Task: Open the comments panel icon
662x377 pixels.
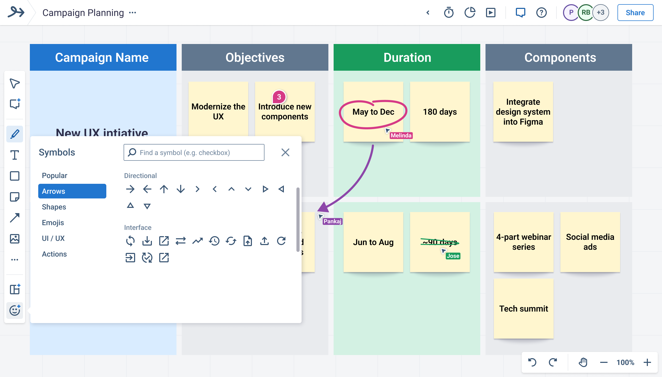Action: pos(520,13)
